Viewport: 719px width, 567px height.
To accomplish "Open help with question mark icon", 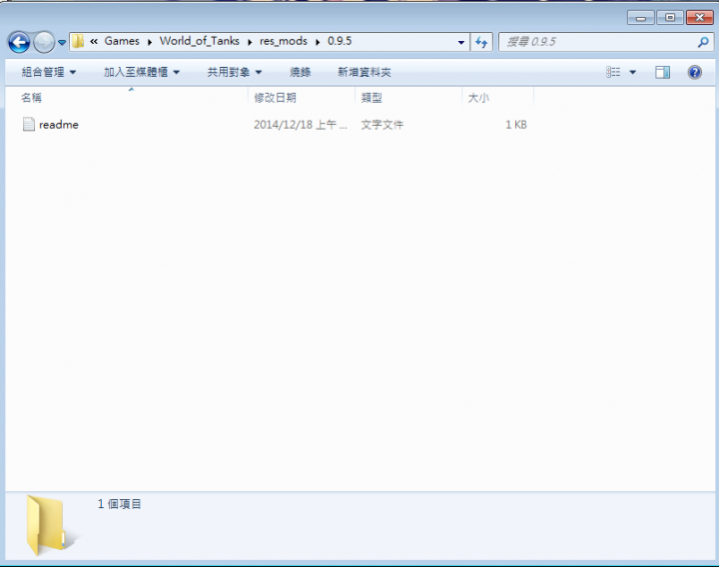I will [x=695, y=72].
